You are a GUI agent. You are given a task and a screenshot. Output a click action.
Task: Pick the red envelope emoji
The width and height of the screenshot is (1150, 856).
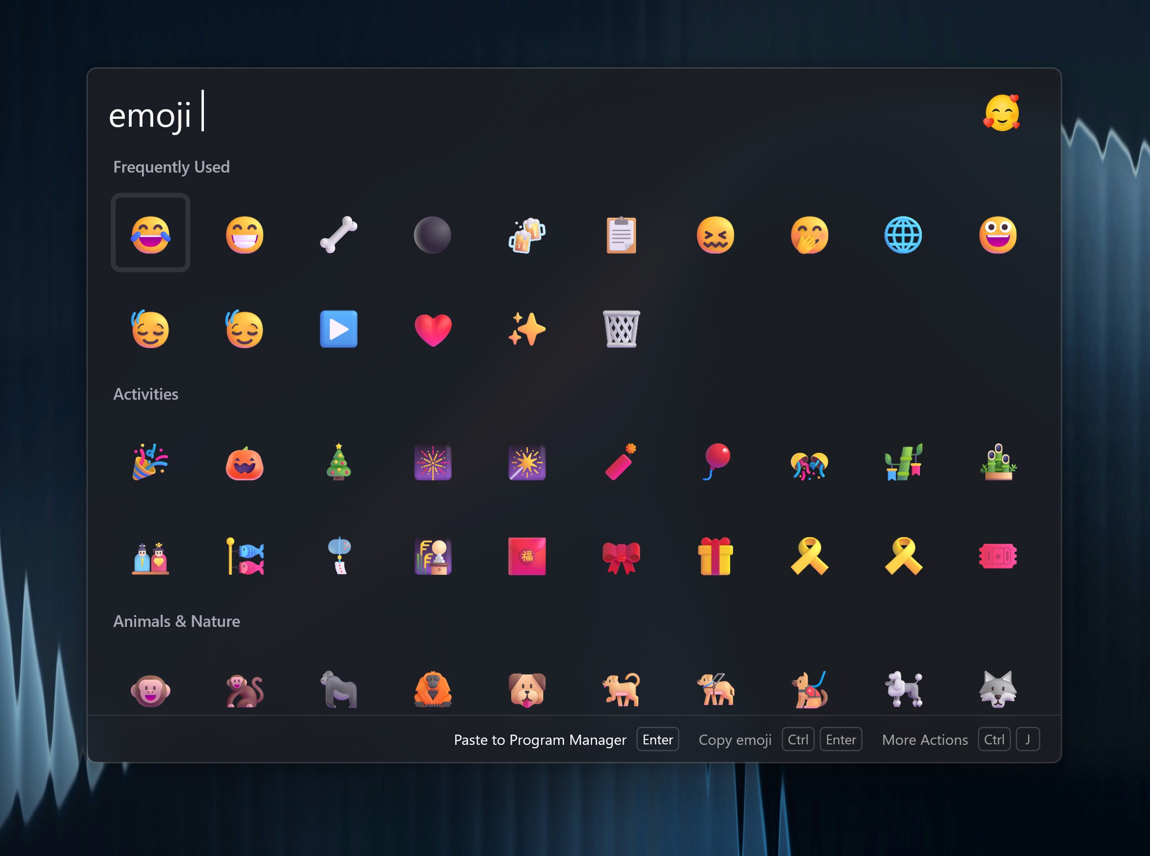pyautogui.click(x=527, y=556)
